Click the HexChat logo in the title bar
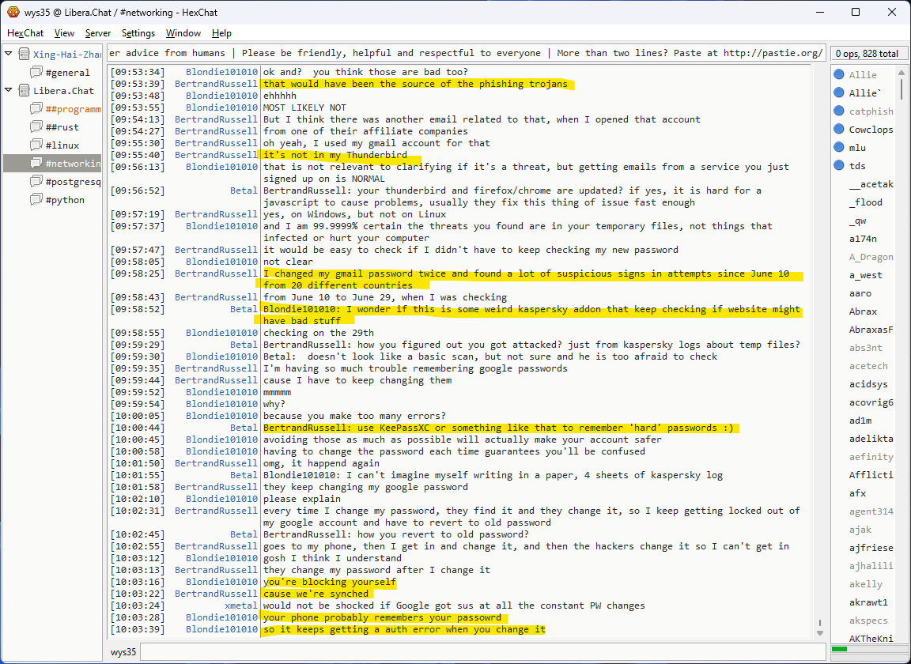 click(x=13, y=13)
